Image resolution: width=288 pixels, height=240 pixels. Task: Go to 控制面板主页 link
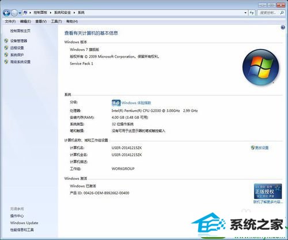(20, 31)
